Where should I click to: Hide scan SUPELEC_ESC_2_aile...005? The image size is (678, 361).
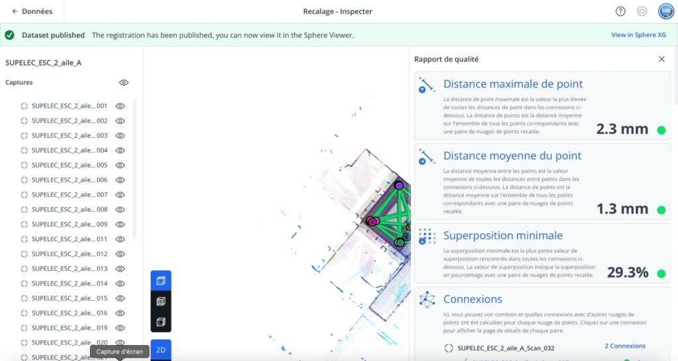[121, 165]
